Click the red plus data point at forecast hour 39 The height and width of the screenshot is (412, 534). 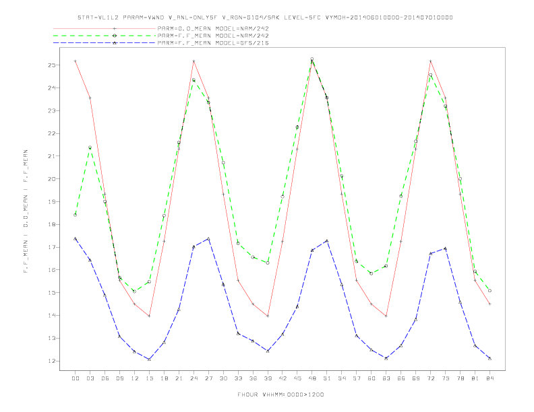268,316
